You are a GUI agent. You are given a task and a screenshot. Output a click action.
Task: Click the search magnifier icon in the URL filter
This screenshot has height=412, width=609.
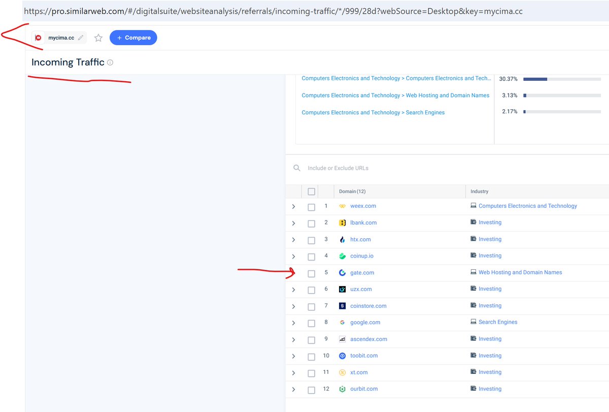click(297, 168)
